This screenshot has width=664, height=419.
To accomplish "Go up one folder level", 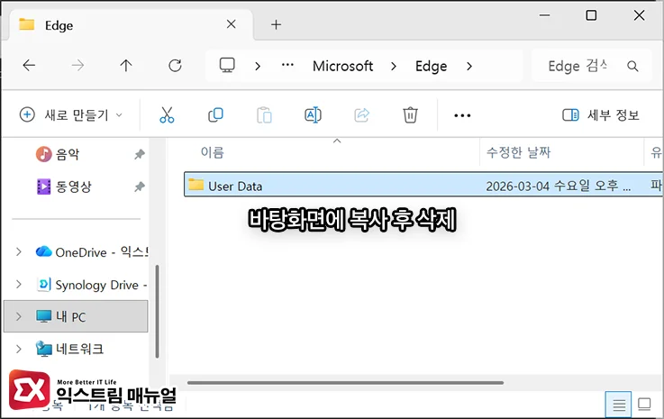I will (126, 65).
